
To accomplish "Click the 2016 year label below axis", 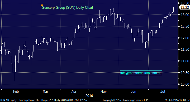I will pyautogui.click(x=89, y=96).
